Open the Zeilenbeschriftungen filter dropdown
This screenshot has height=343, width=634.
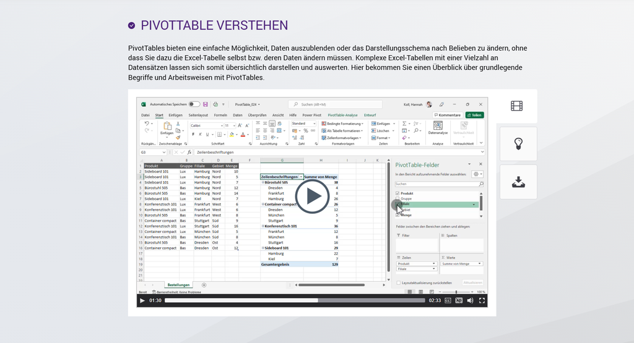(x=301, y=177)
